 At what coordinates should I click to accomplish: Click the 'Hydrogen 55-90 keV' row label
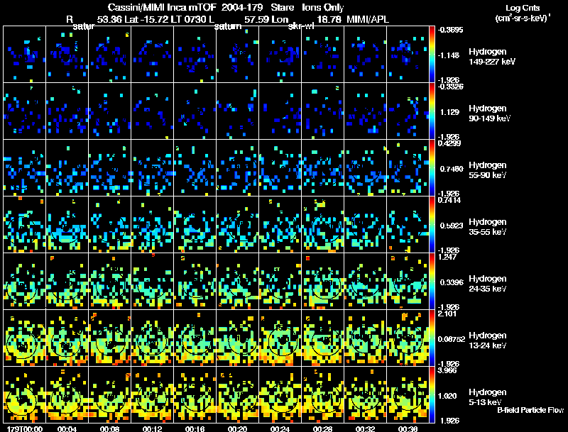(488, 170)
